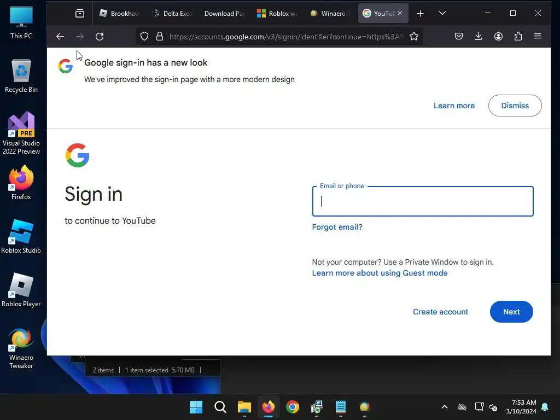The image size is (560, 420).
Task: Open the Firefox hamburger menu
Action: point(538,37)
